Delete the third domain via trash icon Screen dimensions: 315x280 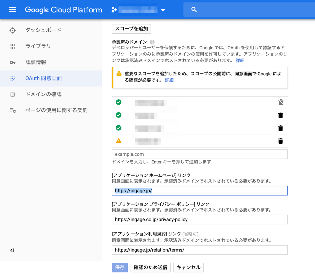tap(281, 128)
